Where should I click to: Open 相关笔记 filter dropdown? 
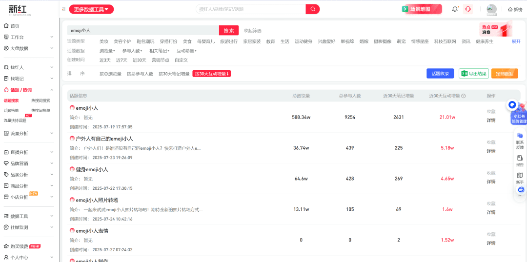160,51
